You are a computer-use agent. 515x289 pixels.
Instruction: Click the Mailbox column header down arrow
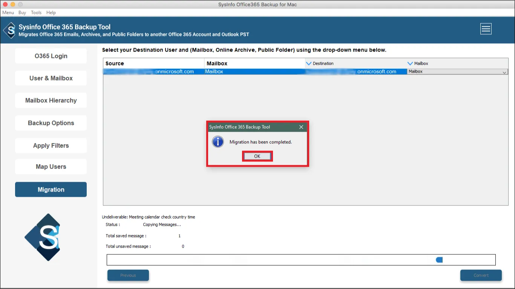click(x=410, y=63)
